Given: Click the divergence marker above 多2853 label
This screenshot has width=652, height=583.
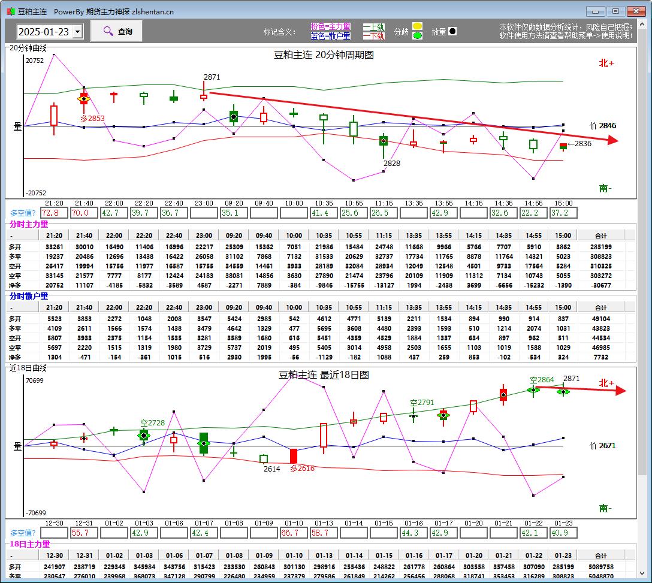Looking at the screenshot, I should (x=84, y=98).
